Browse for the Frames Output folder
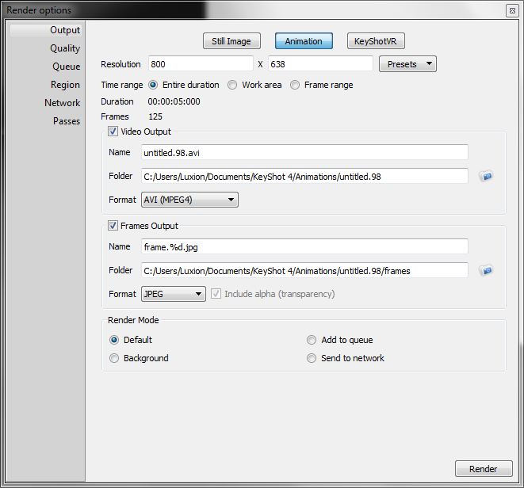The height and width of the screenshot is (488, 524). [486, 270]
